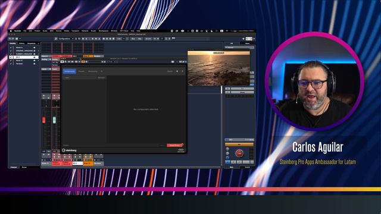Click the sunset video preview window
This screenshot has height=214, width=381.
[218, 68]
